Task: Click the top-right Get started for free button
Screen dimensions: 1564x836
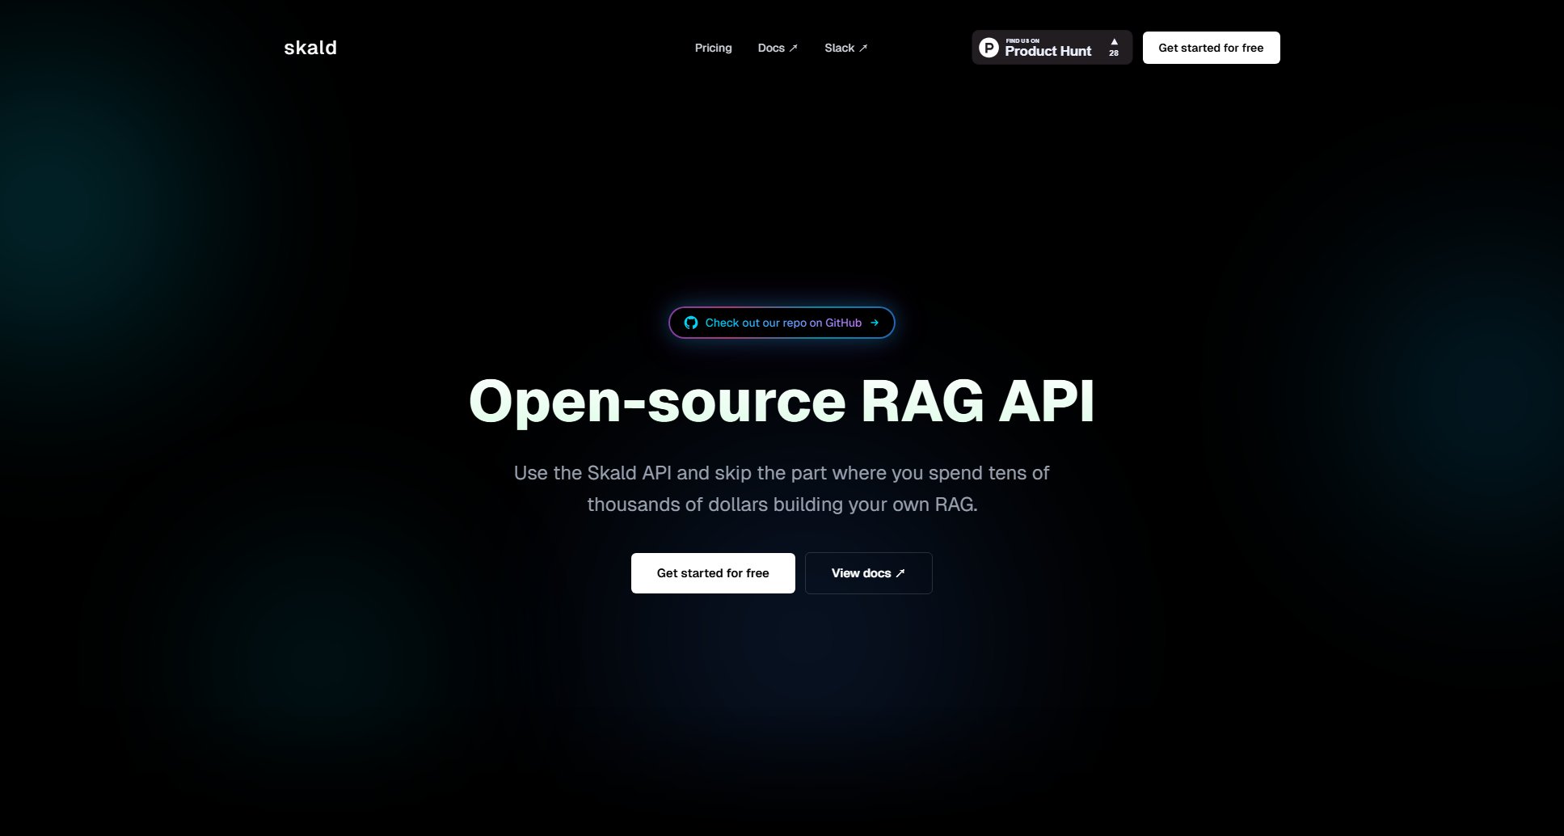Action: tap(1211, 48)
